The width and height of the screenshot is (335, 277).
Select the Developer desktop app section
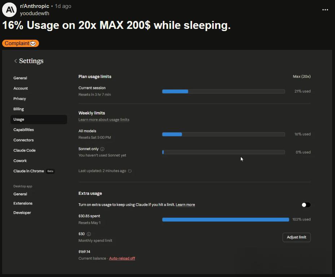(22, 213)
